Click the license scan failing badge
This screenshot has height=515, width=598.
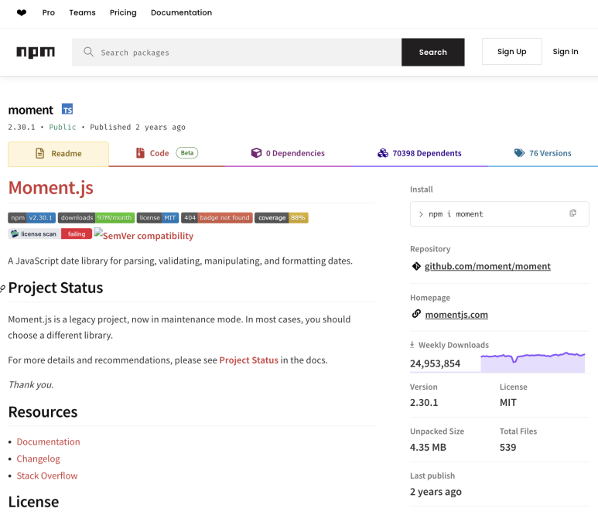(x=50, y=234)
